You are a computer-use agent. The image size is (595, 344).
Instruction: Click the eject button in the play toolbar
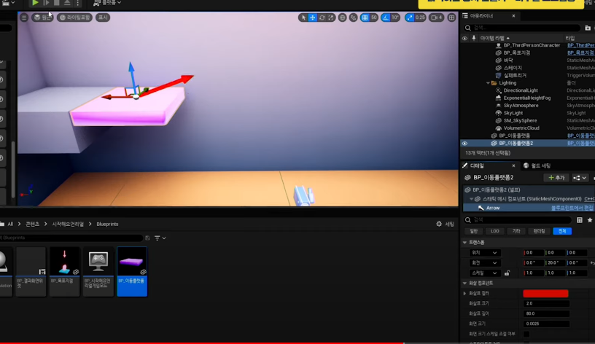[67, 3]
